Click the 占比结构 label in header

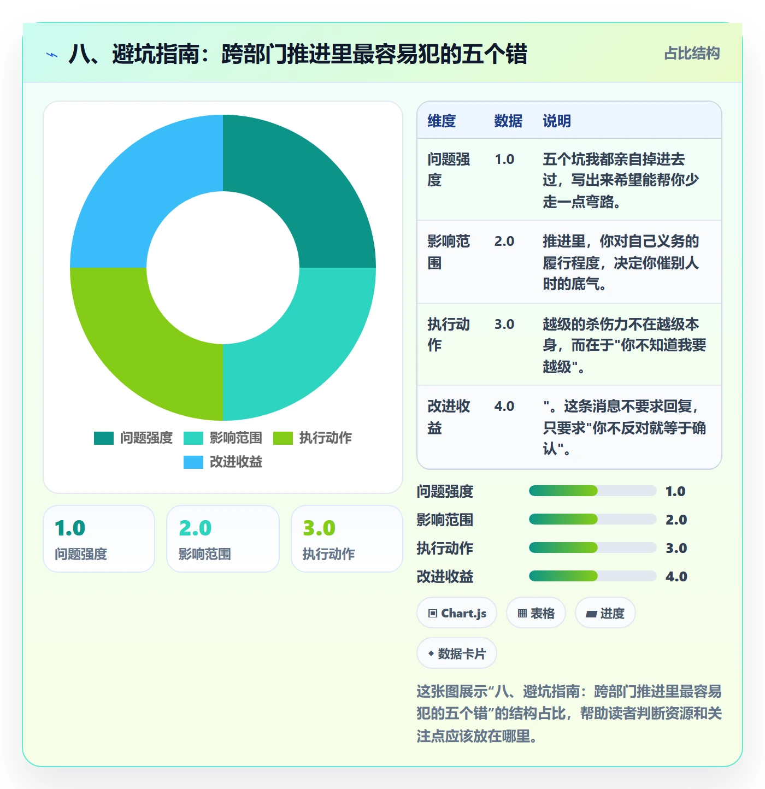(x=692, y=54)
